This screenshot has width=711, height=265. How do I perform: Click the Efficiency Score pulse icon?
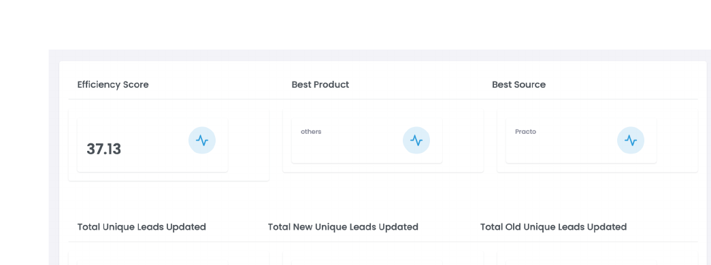[202, 141]
